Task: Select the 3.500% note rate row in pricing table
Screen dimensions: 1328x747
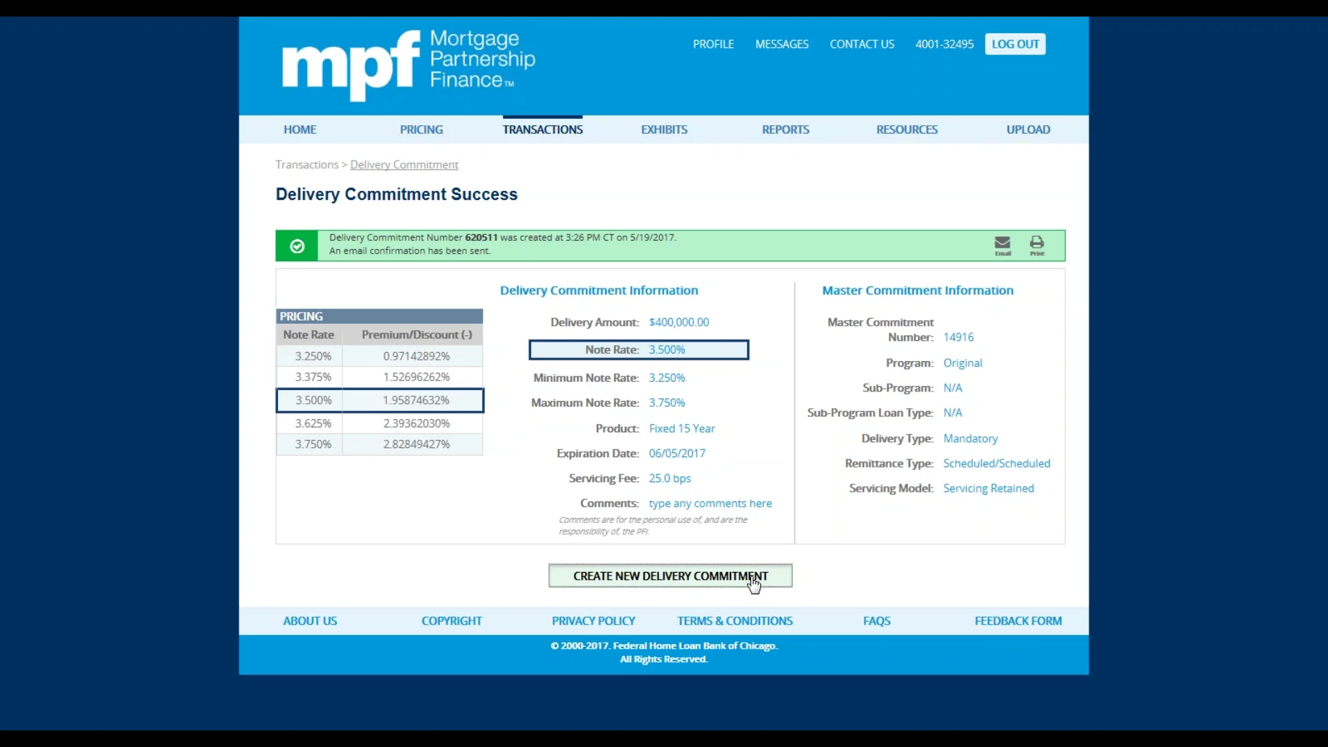Action: pos(379,400)
